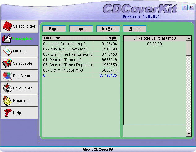
Task: Click the description scrollbar down arrow
Action: click(x=189, y=134)
